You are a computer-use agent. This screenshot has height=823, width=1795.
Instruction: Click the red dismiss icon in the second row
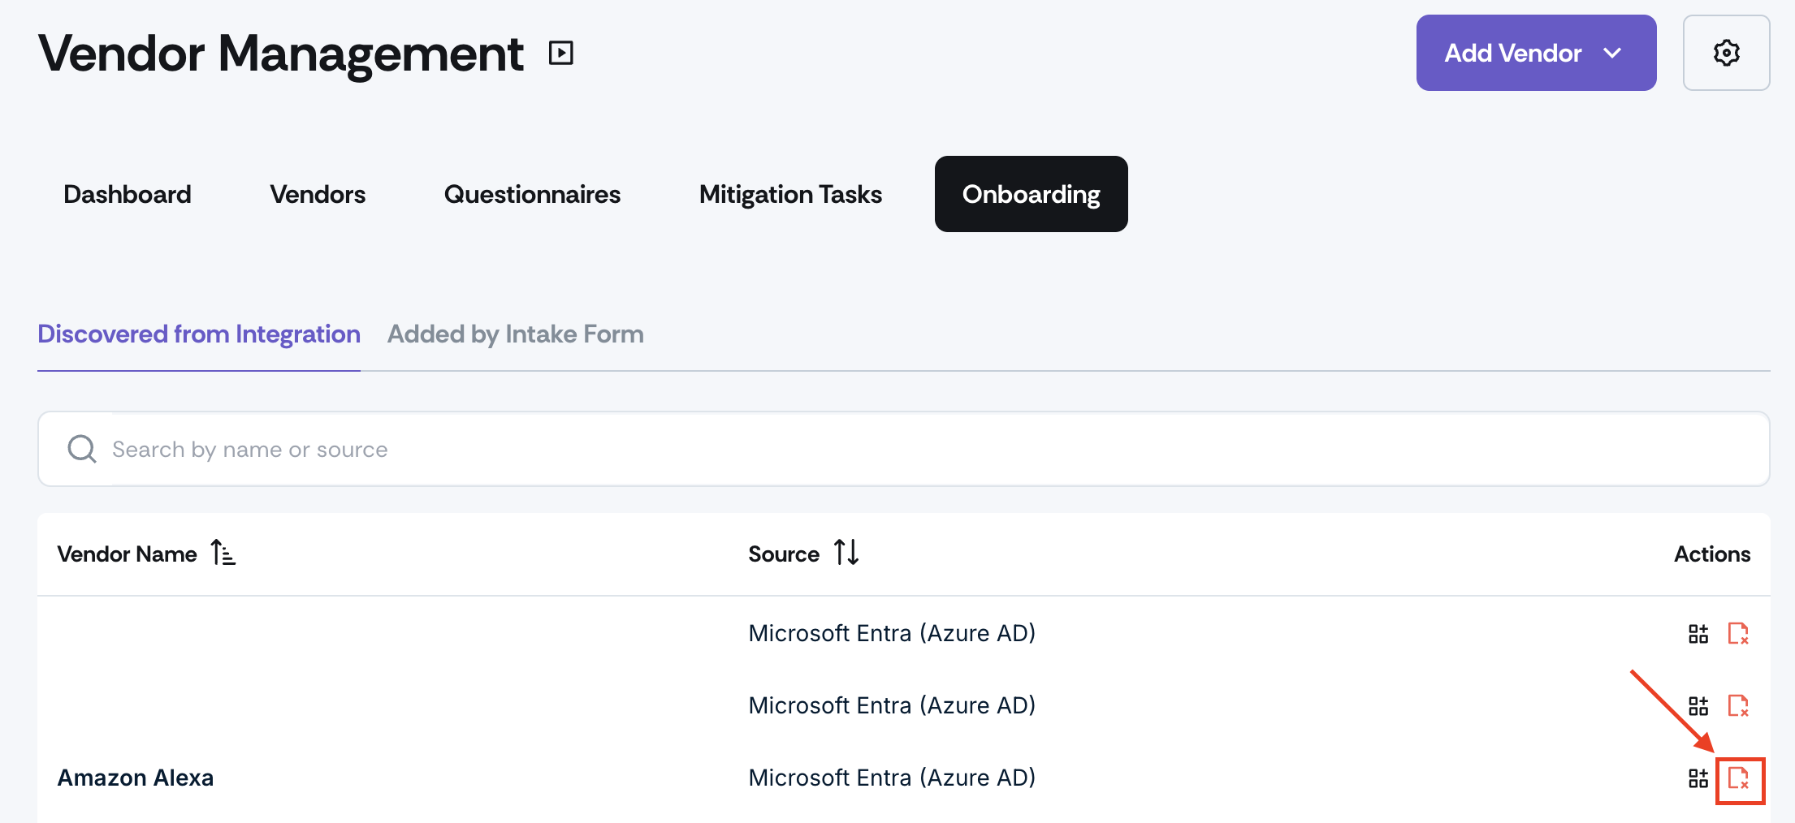point(1738,705)
